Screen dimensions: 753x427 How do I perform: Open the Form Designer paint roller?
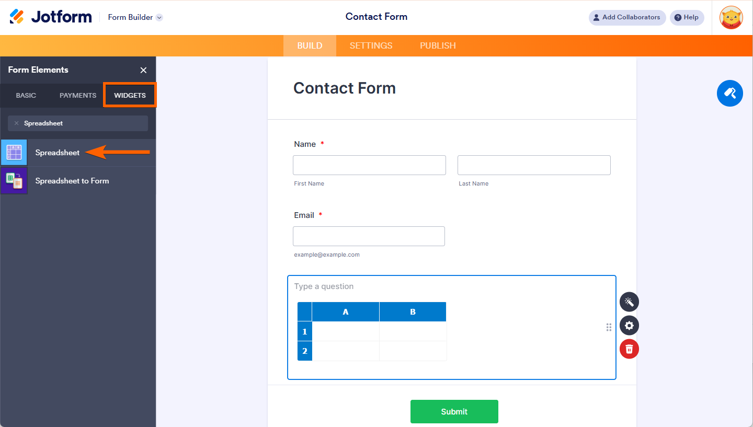(729, 94)
